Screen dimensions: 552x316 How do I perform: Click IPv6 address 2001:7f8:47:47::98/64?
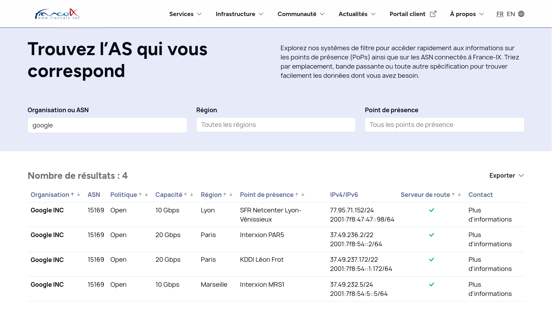click(362, 219)
